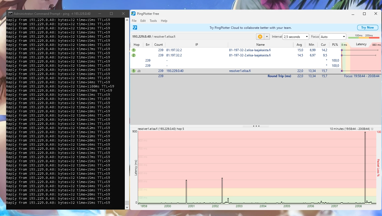This screenshot has width=382, height=216.
Task: Pause tracing with the orange pause button
Action: point(260,37)
